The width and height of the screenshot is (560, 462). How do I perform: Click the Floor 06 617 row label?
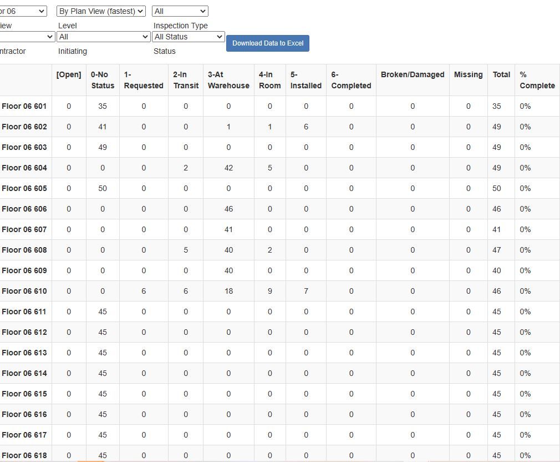[24, 435]
